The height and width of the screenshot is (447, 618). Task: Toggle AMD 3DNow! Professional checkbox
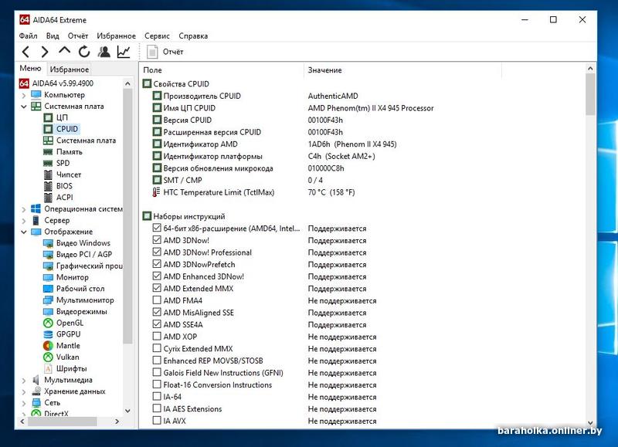pyautogui.click(x=157, y=252)
